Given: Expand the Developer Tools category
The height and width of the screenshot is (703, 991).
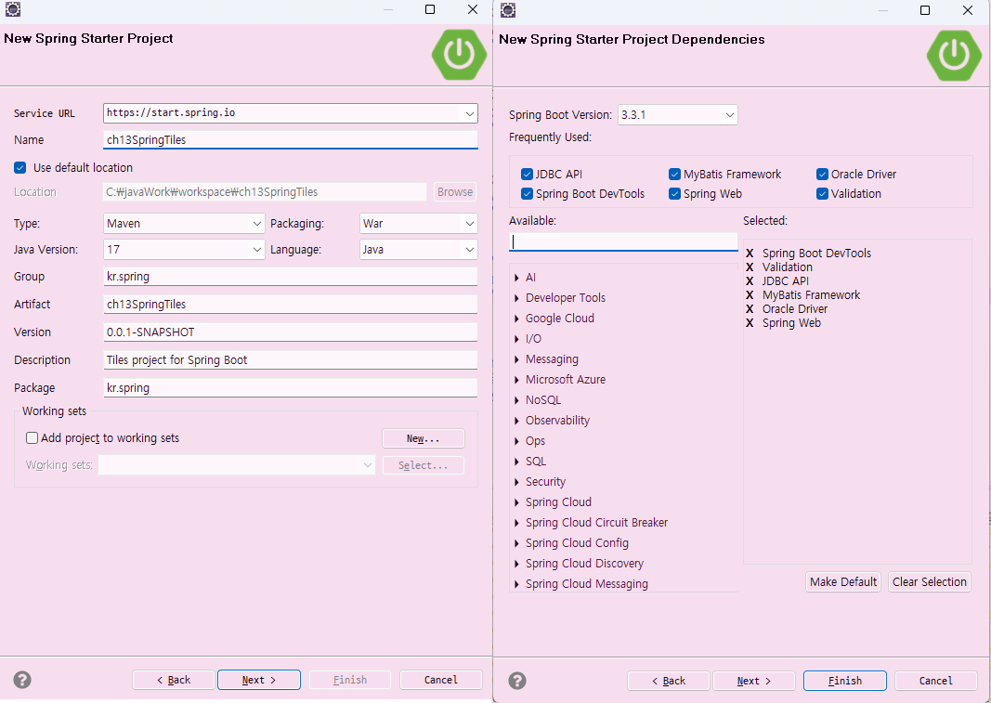Looking at the screenshot, I should [517, 298].
